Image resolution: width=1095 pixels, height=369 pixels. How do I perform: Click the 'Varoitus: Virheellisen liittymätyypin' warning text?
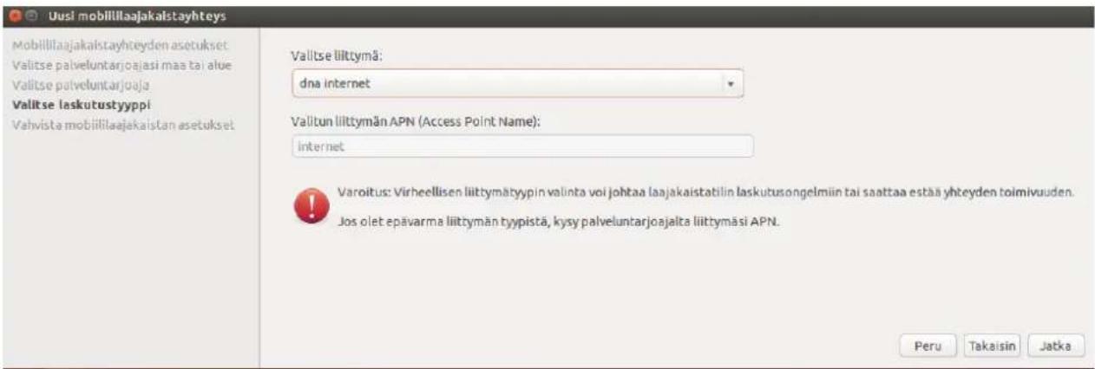pyautogui.click(x=705, y=191)
